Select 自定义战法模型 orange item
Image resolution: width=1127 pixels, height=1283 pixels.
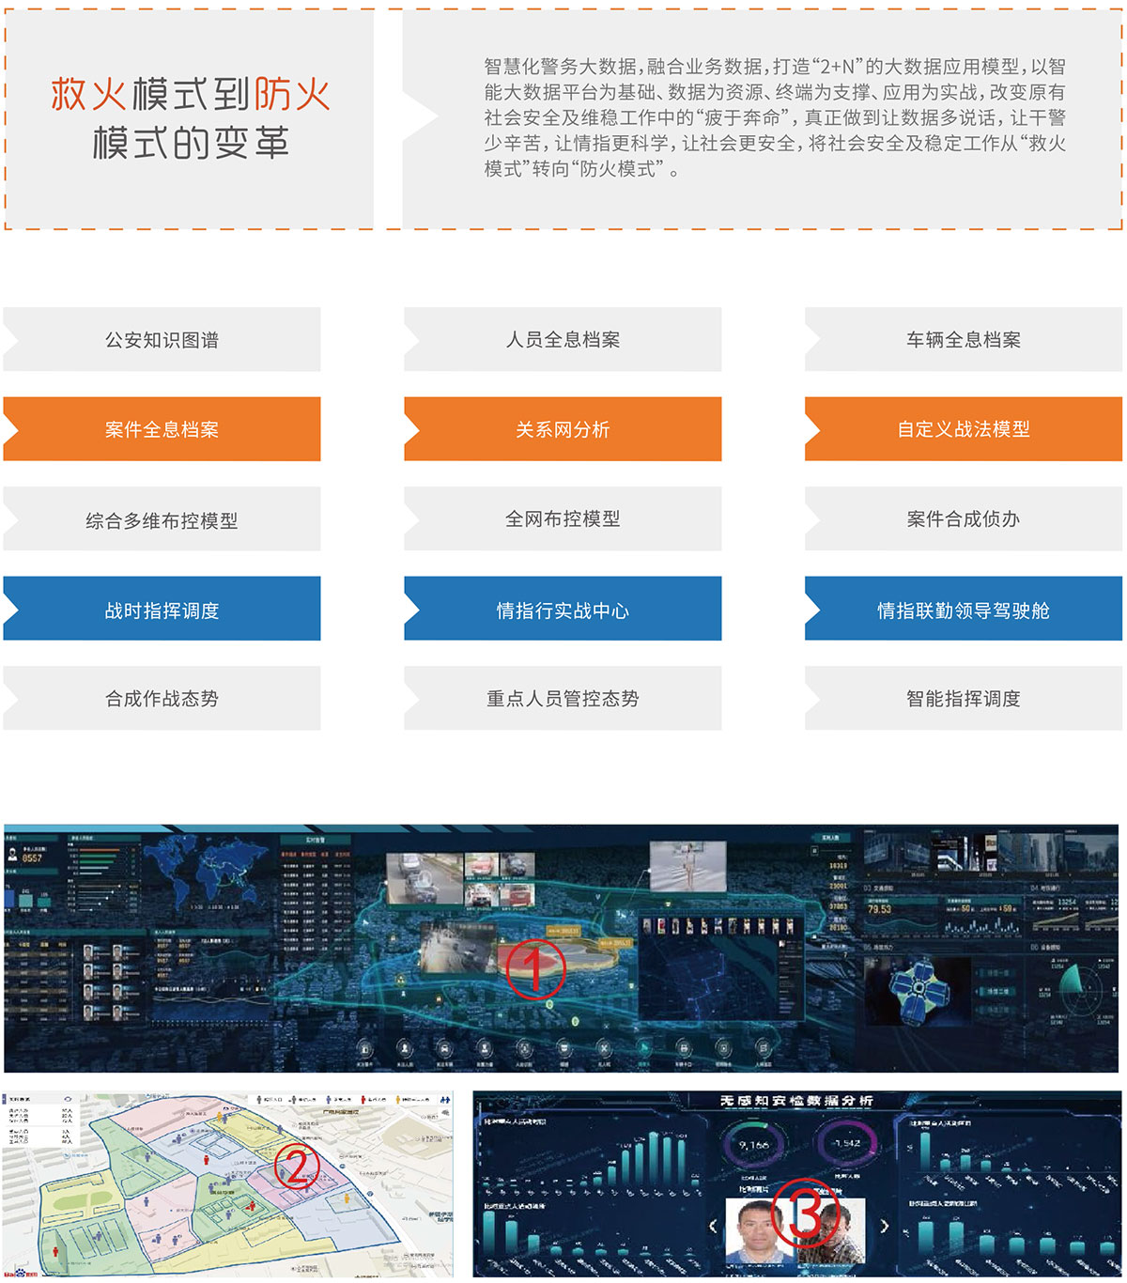point(963,429)
